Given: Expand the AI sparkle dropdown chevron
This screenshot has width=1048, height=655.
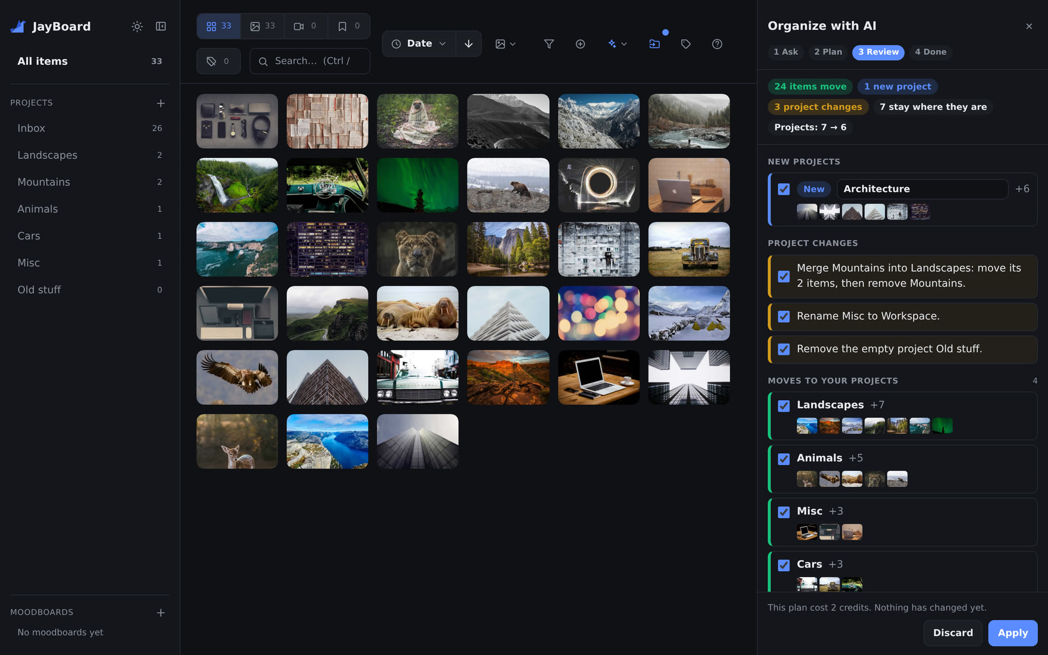Looking at the screenshot, I should 624,44.
